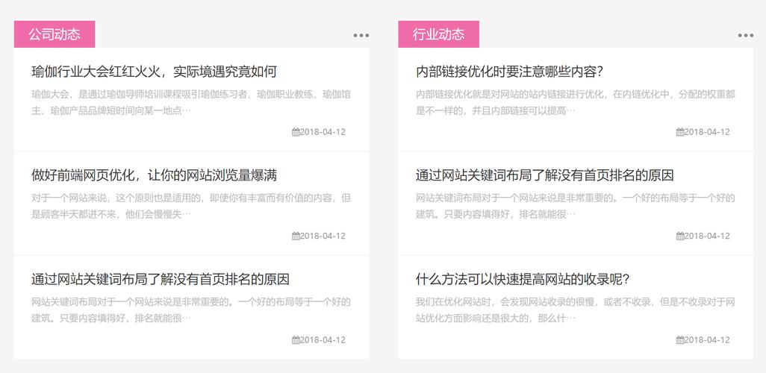
Task: Click the 2018-04-12 date under 内部链接优化 article
Action: pyautogui.click(x=707, y=132)
